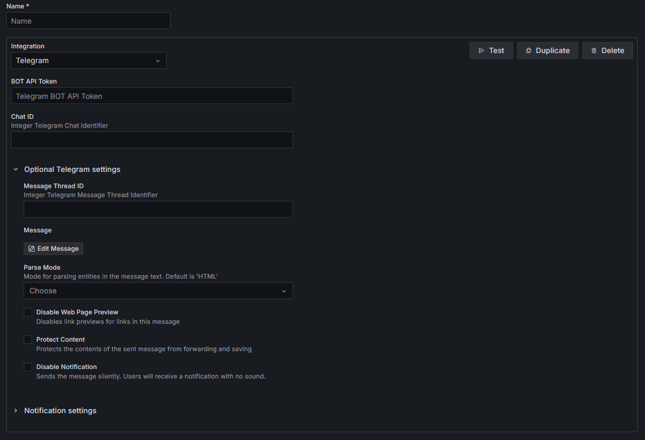Check the Protect Content checkbox
Image resolution: width=645 pixels, height=440 pixels.
coord(28,340)
